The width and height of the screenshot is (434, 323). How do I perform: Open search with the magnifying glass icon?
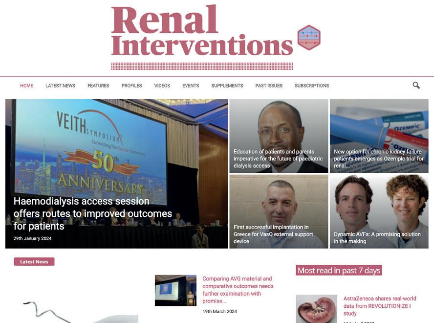tap(416, 85)
